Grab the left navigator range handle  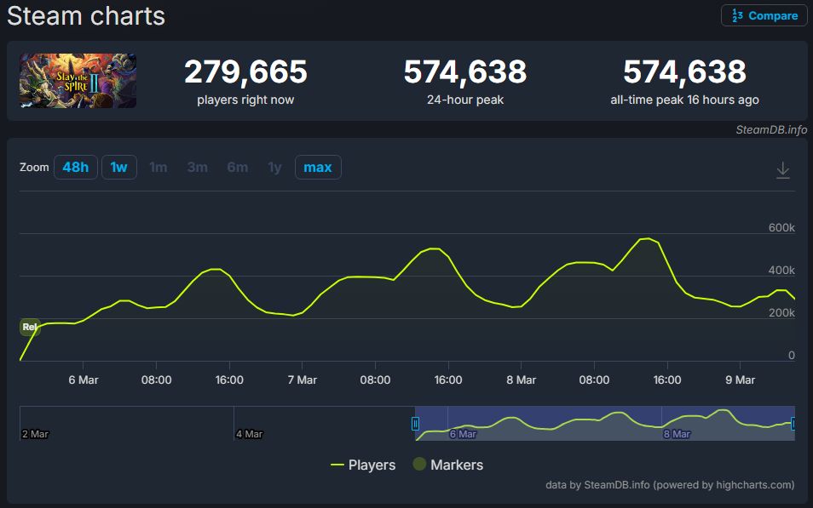pyautogui.click(x=416, y=423)
